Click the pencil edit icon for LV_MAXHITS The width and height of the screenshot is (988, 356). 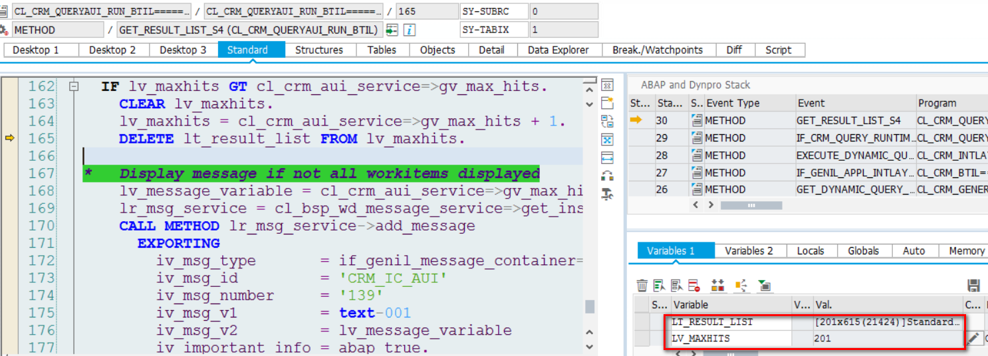[973, 338]
